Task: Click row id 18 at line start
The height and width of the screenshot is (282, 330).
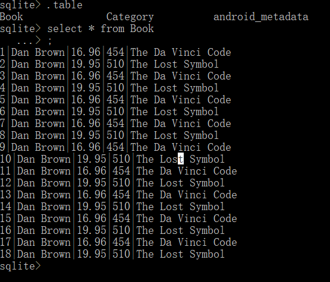Action: click(5, 254)
